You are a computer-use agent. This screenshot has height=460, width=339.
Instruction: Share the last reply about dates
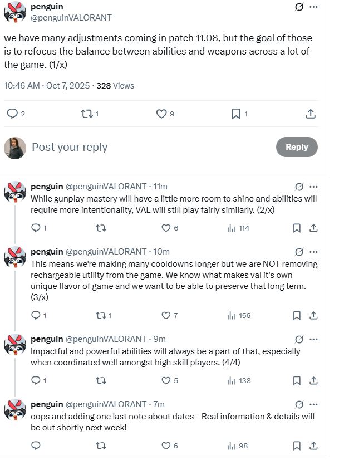point(313,446)
